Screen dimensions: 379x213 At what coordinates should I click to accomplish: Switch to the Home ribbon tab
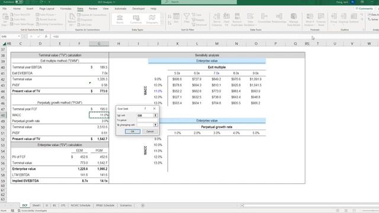[x=17, y=9]
